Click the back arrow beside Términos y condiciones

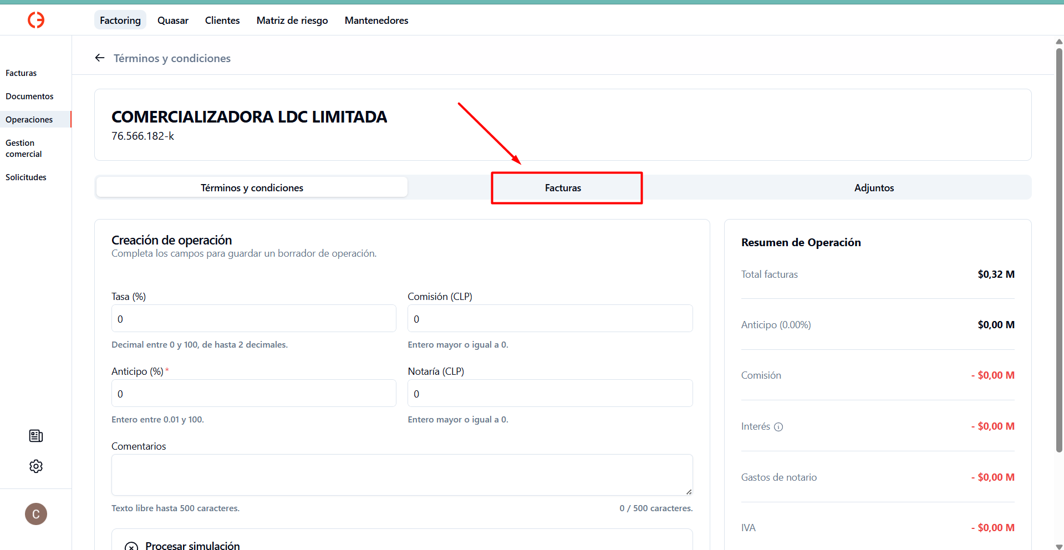[100, 58]
